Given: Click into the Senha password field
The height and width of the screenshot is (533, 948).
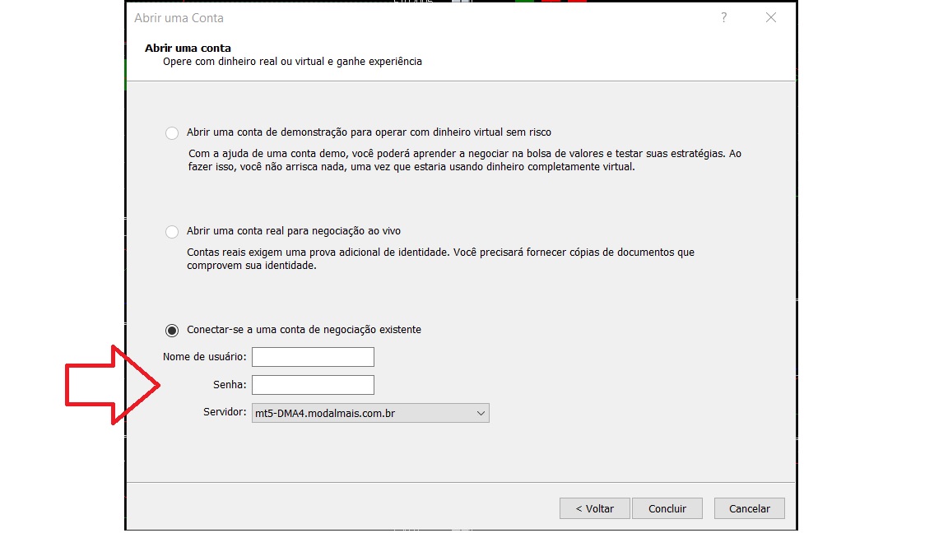Looking at the screenshot, I should click(313, 385).
